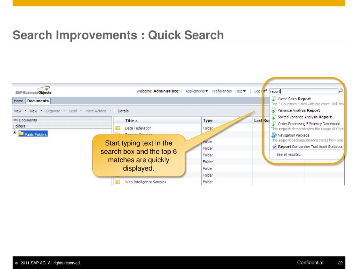
Task: Click the Public Folders folder icon
Action: 21,133
